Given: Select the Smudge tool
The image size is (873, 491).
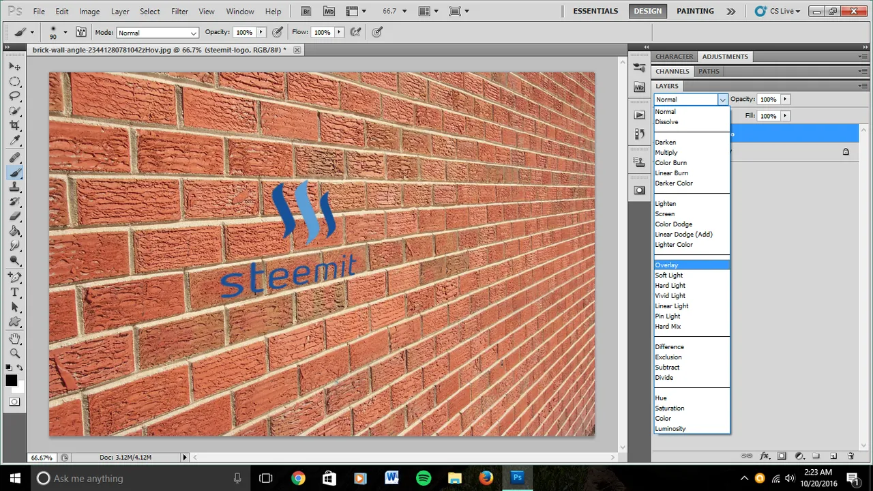Looking at the screenshot, I should click(15, 246).
